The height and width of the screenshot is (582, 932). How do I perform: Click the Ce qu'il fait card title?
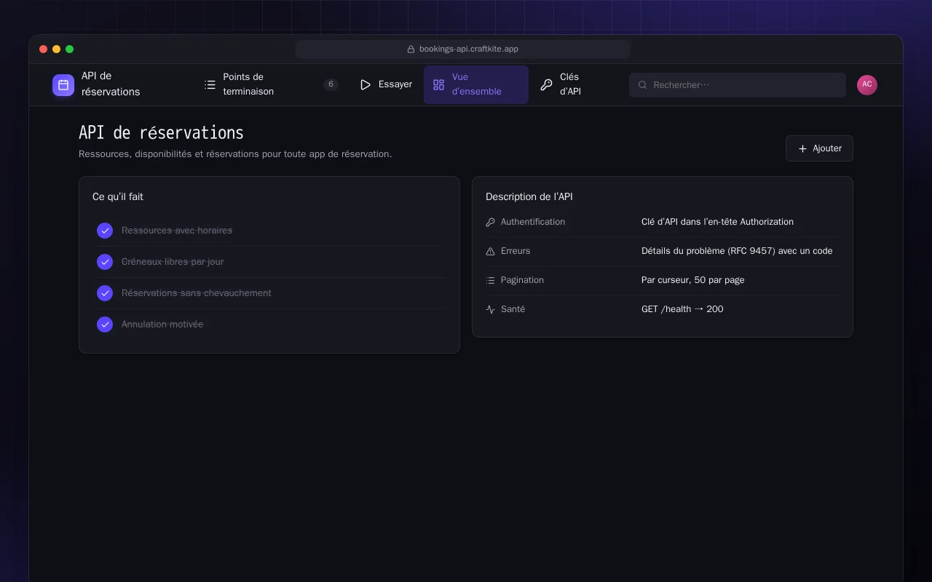(118, 197)
